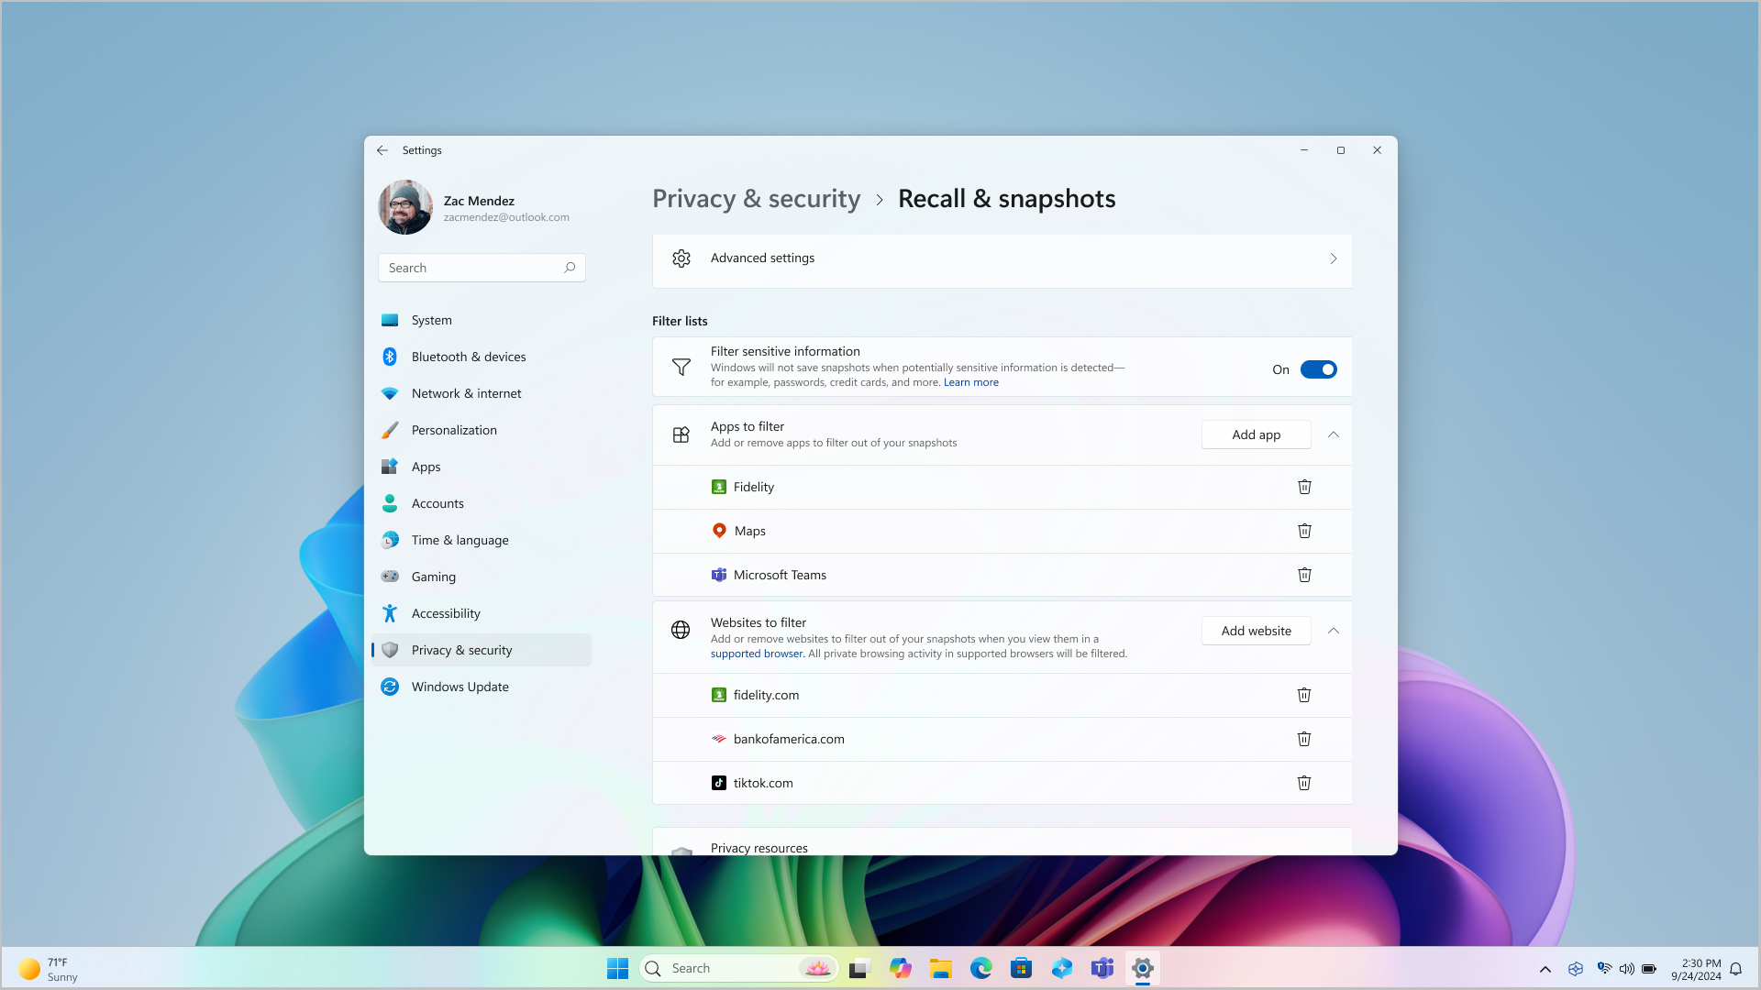The height and width of the screenshot is (990, 1761).
Task: Click the tiktok.com icon in filter list
Action: tap(720, 782)
